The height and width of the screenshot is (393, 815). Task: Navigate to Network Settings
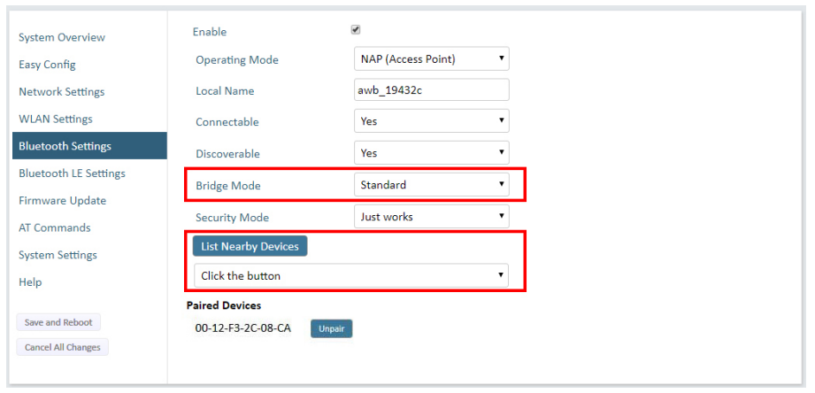62,91
